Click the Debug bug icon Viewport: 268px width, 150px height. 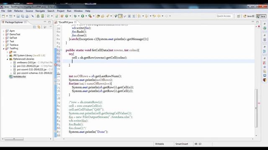(75, 16)
